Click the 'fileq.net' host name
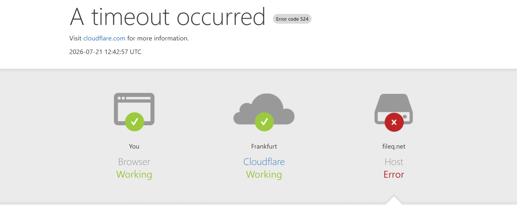517x212 pixels. click(x=394, y=146)
